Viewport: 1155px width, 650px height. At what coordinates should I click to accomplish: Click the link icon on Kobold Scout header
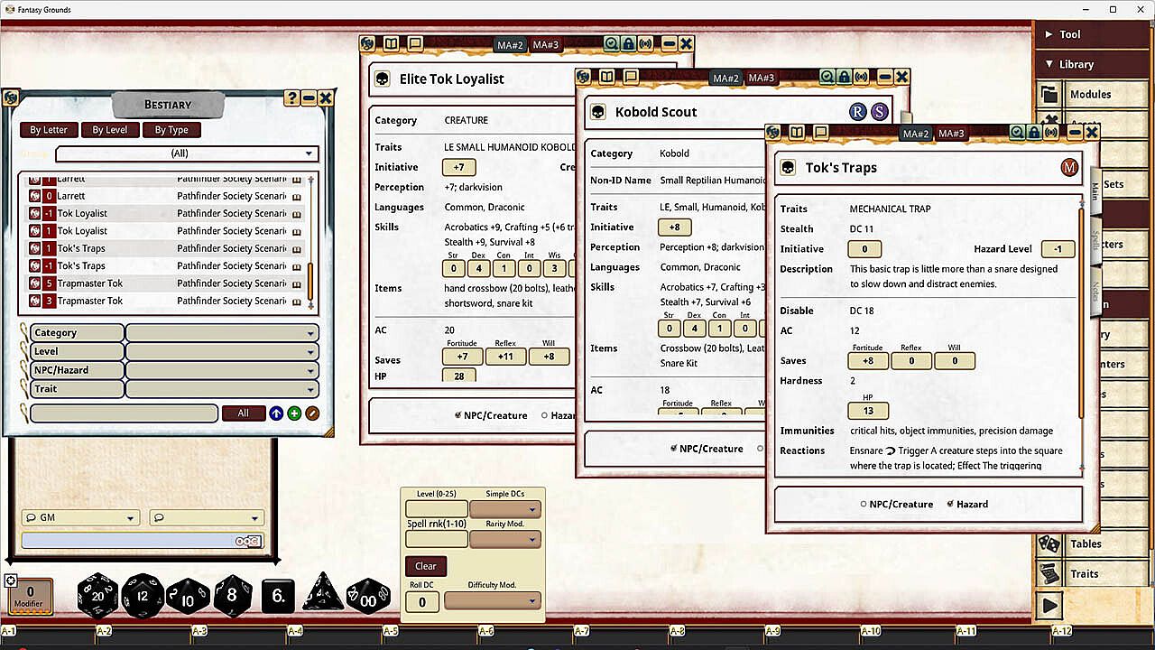click(x=584, y=77)
